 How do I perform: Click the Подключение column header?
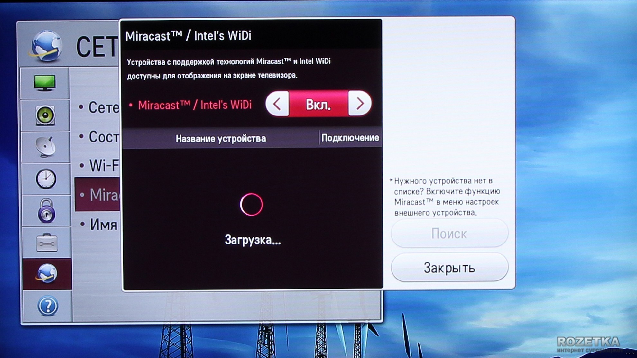[x=350, y=138]
